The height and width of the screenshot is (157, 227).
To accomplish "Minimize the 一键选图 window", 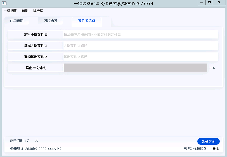I will click(202, 3).
